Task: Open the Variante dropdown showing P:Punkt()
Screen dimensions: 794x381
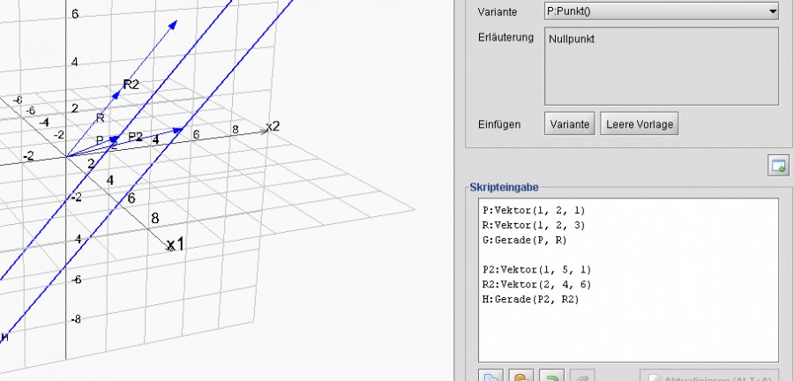Action: [662, 11]
